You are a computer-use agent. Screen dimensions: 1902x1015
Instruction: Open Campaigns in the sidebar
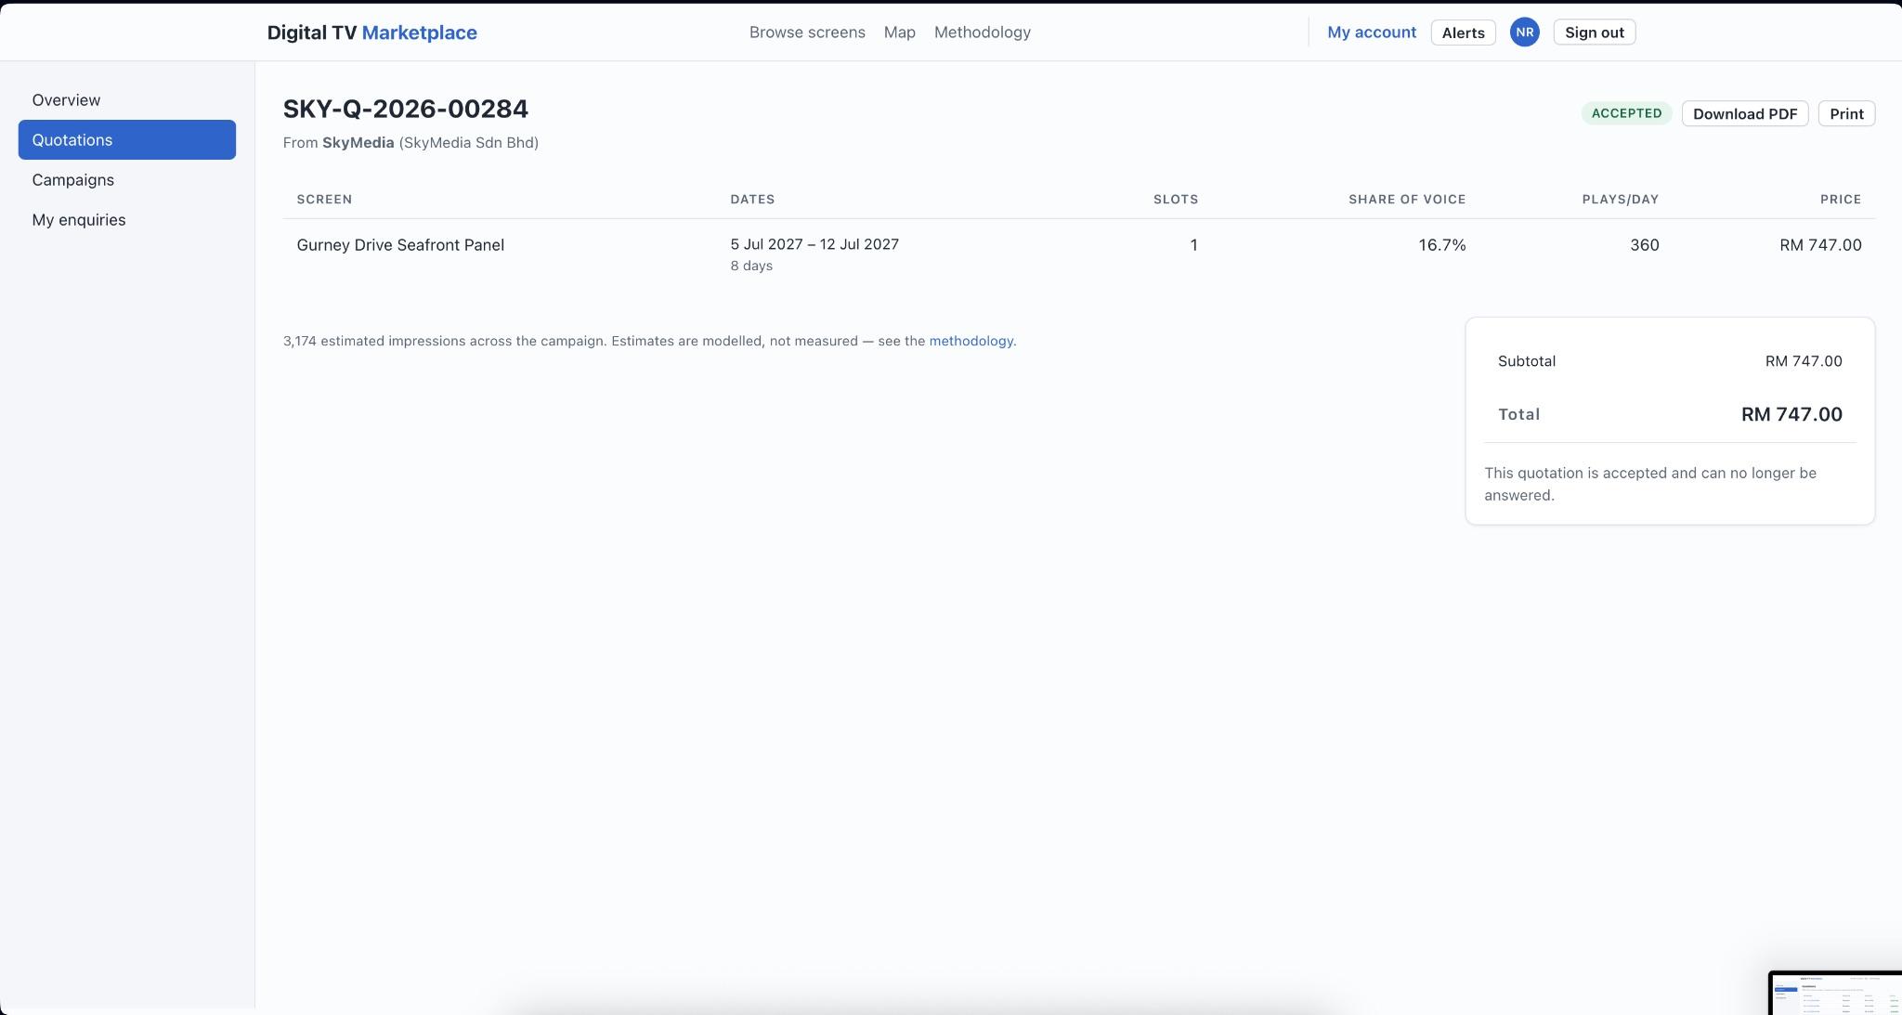click(127, 180)
